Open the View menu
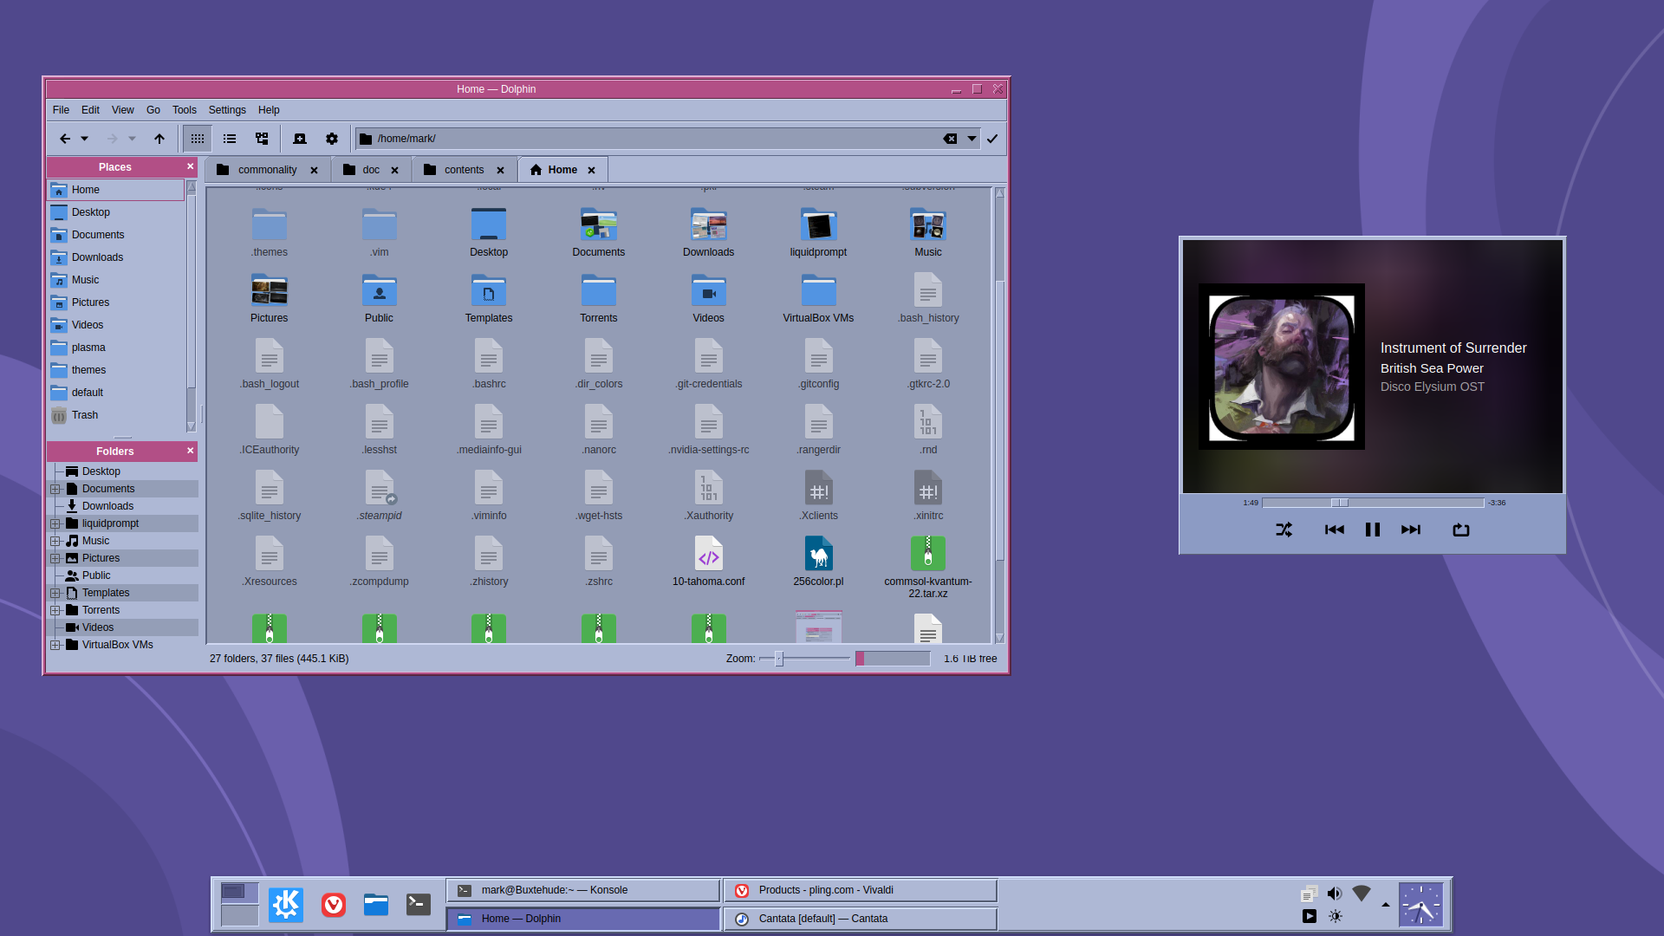The image size is (1664, 936). pos(123,110)
